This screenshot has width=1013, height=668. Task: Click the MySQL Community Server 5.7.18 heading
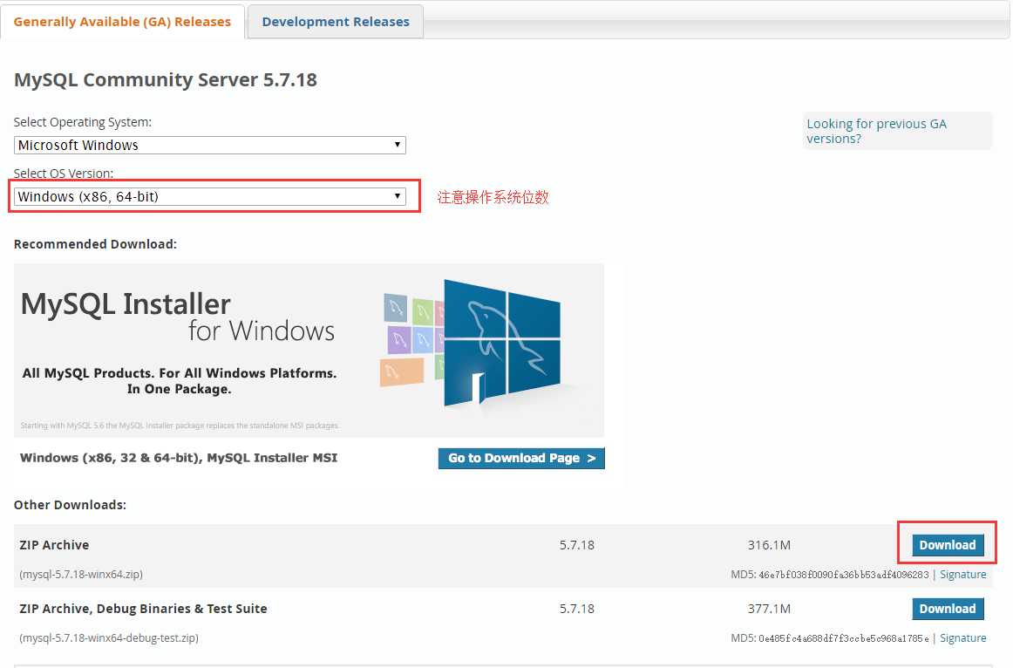click(x=166, y=79)
